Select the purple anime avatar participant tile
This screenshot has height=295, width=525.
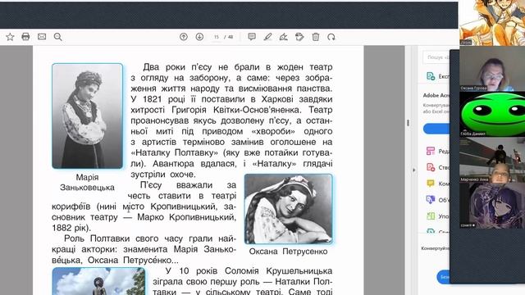click(x=492, y=206)
